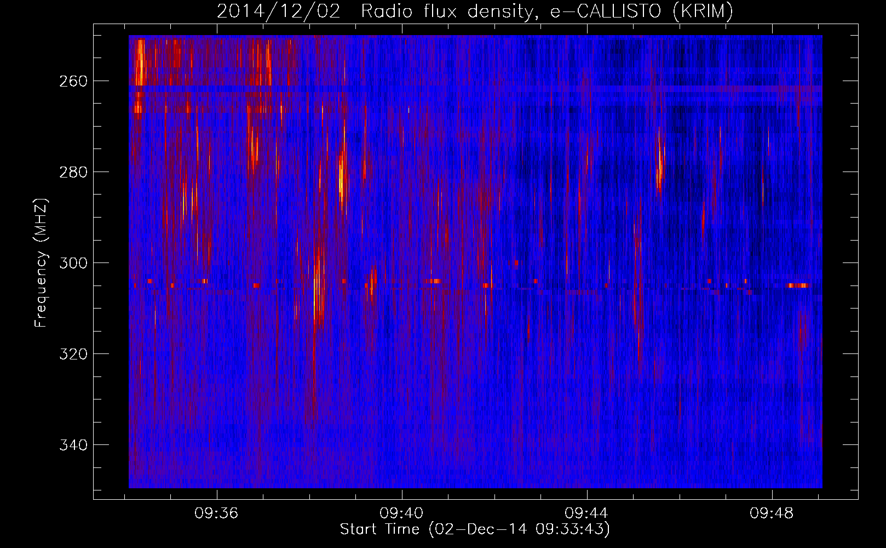Click the 280 frequency tick label
This screenshot has height=548, width=886.
pos(73,172)
